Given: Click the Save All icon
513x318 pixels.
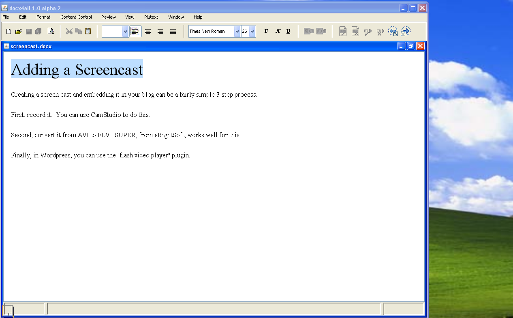Looking at the screenshot, I should (38, 32).
